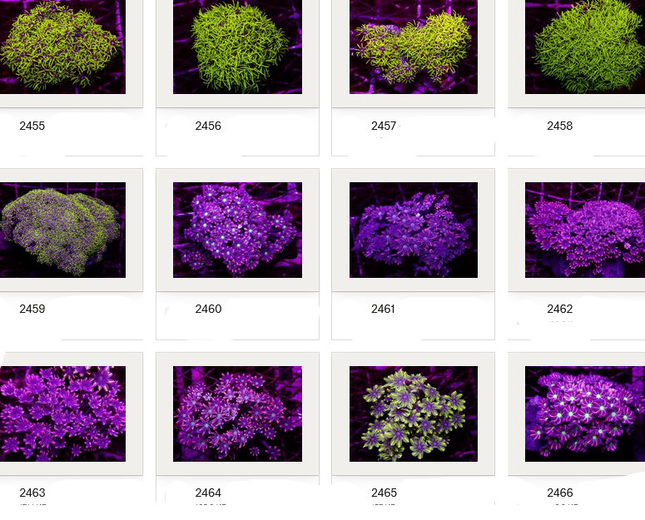Open coral thumbnail above label 2457

[x=414, y=47]
